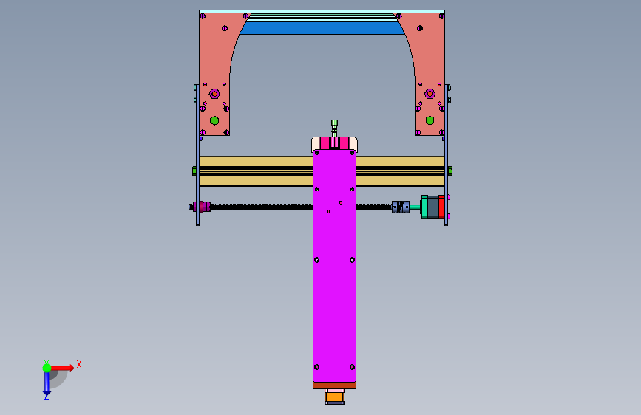Select the brown end plate beneath the magenta column
641x415 pixels.
click(334, 385)
